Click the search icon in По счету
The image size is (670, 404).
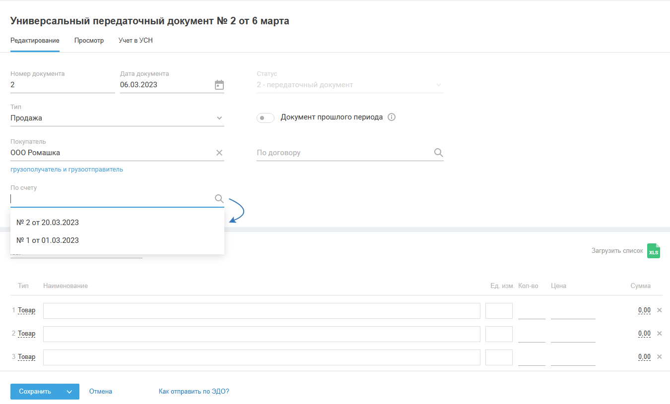219,199
